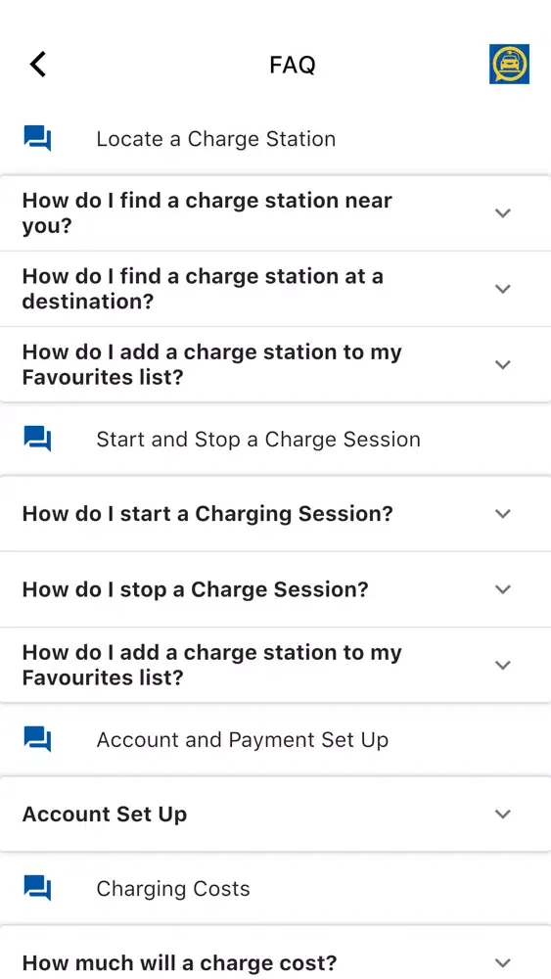Image resolution: width=551 pixels, height=979 pixels.
Task: Select the Locate a Charge Station heading
Action: 216,139
